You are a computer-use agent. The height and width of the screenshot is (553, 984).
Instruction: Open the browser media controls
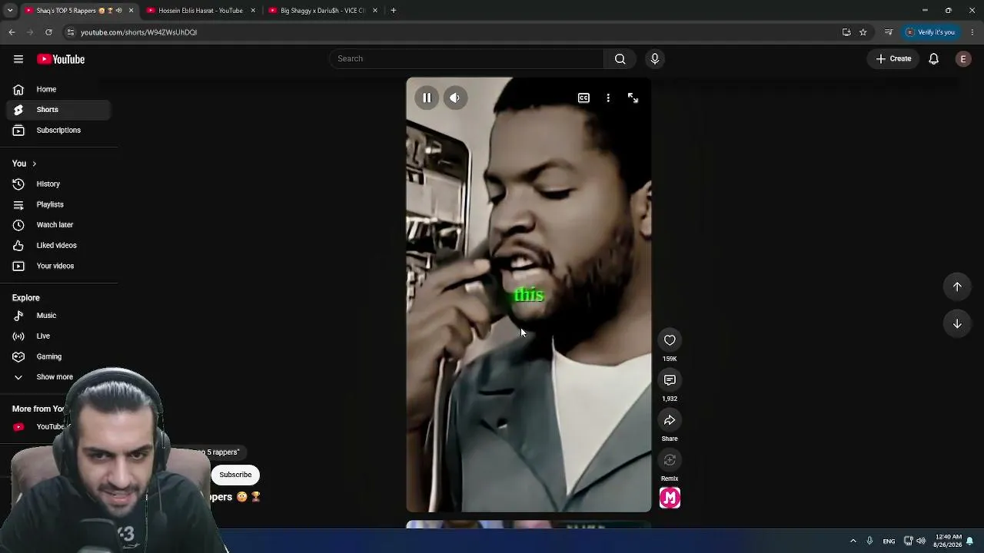(889, 32)
